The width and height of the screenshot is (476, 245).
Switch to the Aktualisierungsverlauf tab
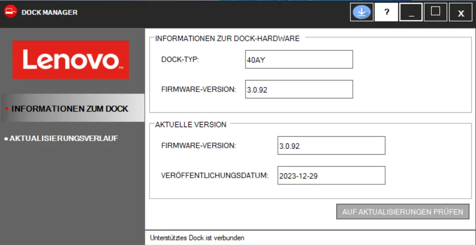click(64, 138)
